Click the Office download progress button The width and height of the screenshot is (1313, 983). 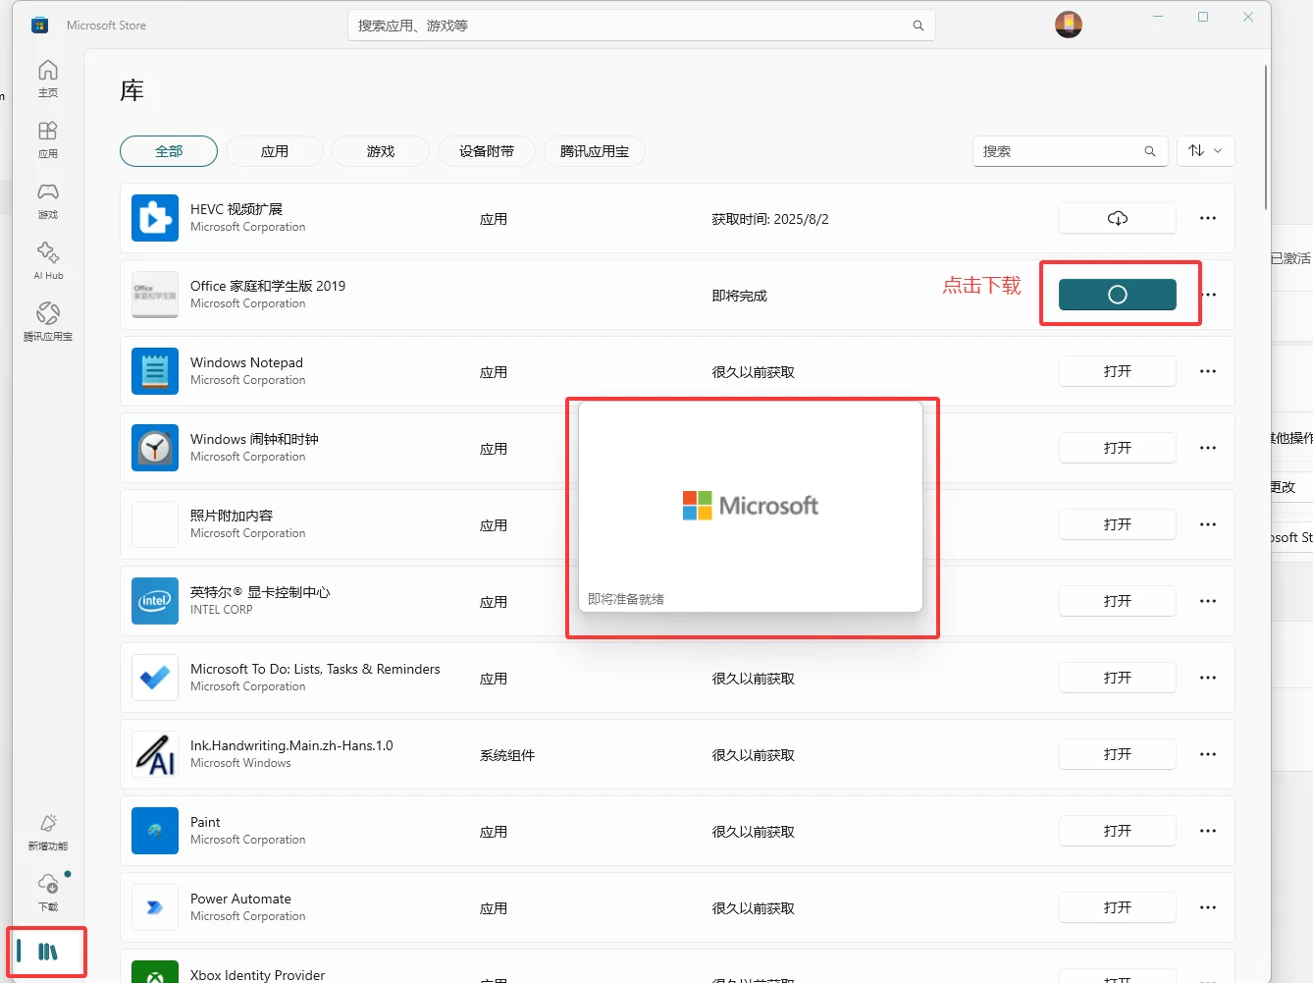point(1118,295)
